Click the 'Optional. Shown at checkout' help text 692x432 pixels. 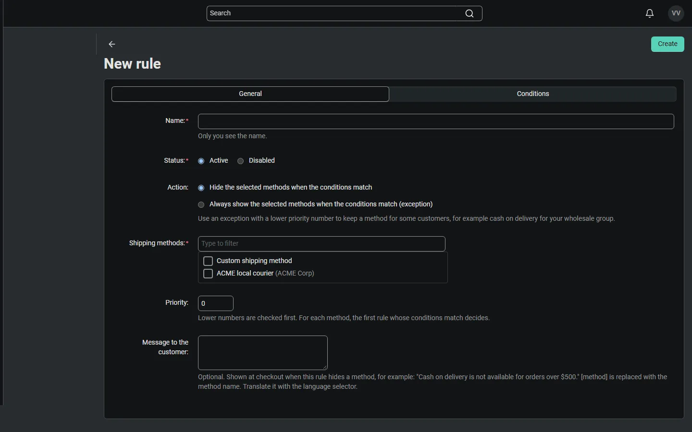(432, 382)
